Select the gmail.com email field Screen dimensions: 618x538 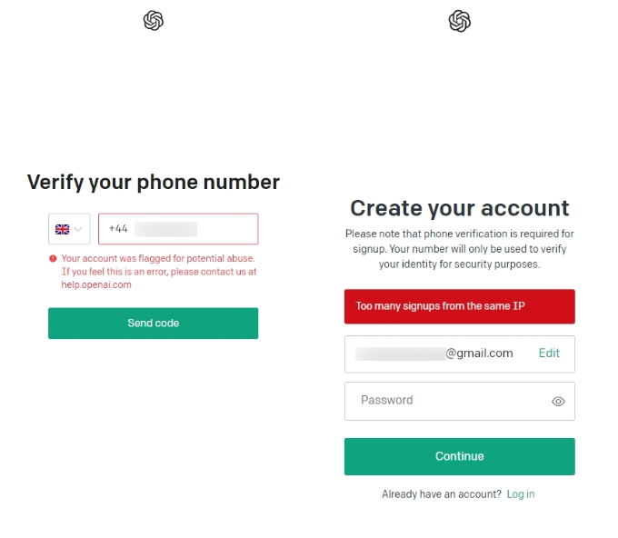[x=460, y=354]
